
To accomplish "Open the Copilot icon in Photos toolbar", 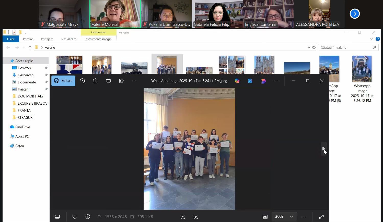I will click(237, 81).
